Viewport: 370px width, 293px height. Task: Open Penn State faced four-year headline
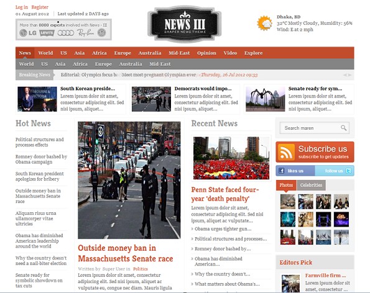click(225, 194)
